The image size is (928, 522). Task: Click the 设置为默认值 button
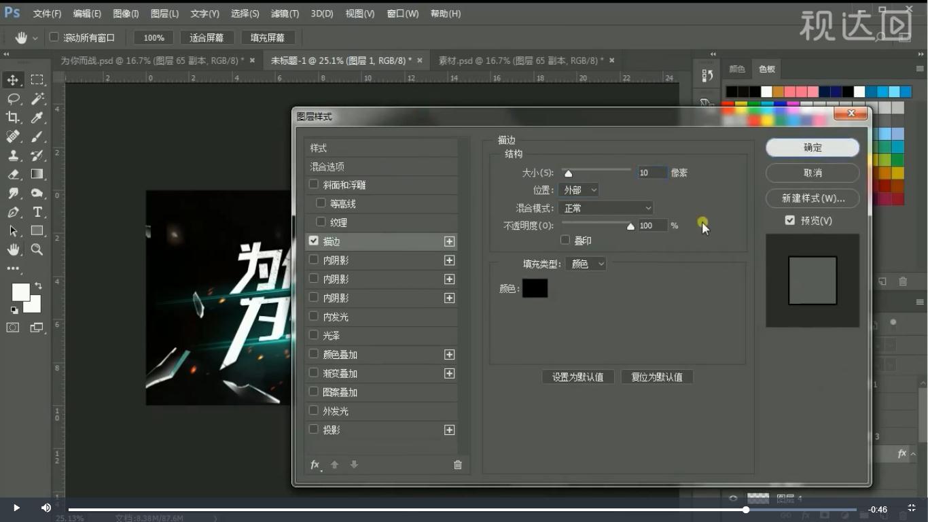(x=577, y=377)
